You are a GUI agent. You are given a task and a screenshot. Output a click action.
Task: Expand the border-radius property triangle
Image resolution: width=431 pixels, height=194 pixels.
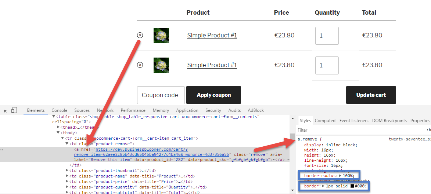click(340, 176)
